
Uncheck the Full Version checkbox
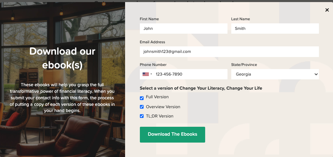pos(142,98)
